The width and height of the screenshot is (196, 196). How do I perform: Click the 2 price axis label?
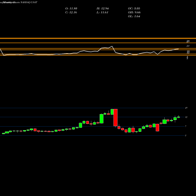point(186,135)
